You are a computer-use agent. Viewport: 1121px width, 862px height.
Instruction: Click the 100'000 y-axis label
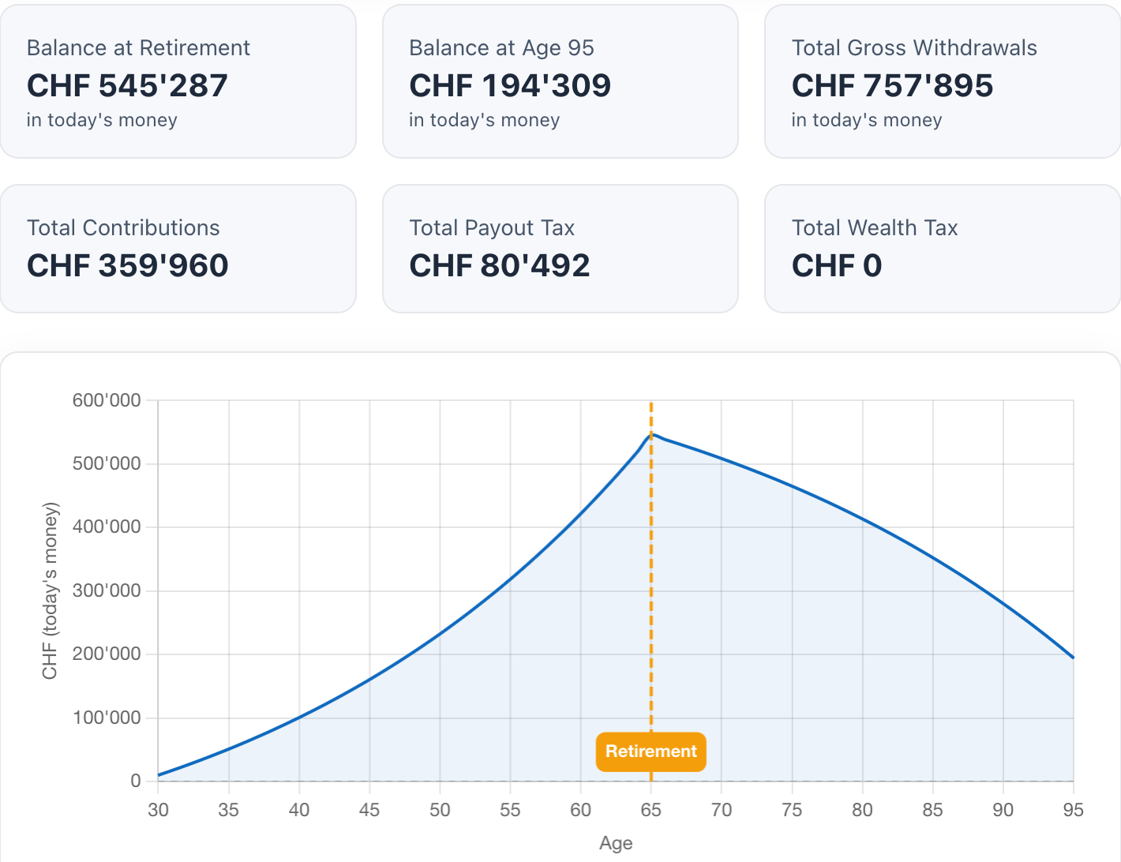(x=107, y=718)
